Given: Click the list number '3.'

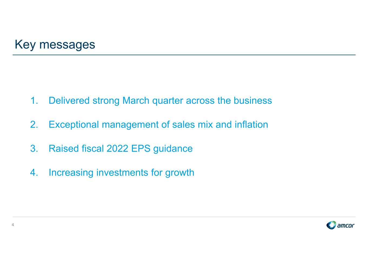Looking at the screenshot, I should tap(34, 148).
